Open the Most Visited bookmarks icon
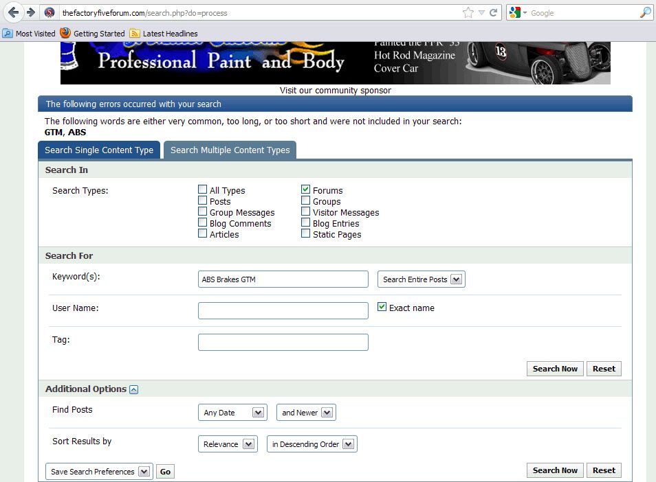656x482 pixels. click(x=8, y=34)
